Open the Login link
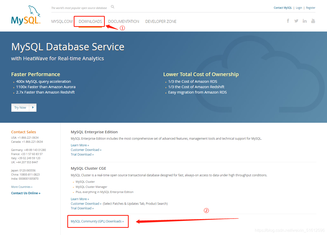This screenshot has height=235, width=327. pyautogui.click(x=299, y=8)
